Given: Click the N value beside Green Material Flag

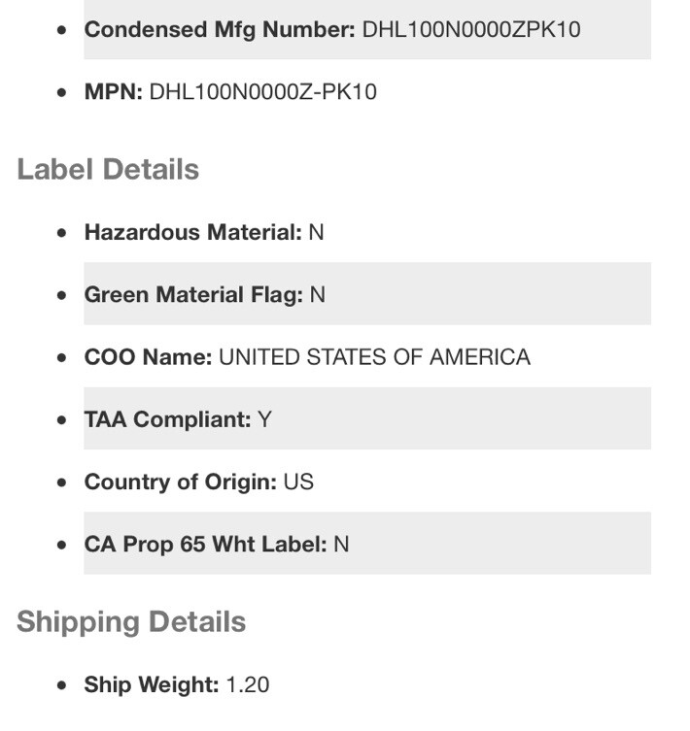Looking at the screenshot, I should click(x=318, y=295).
